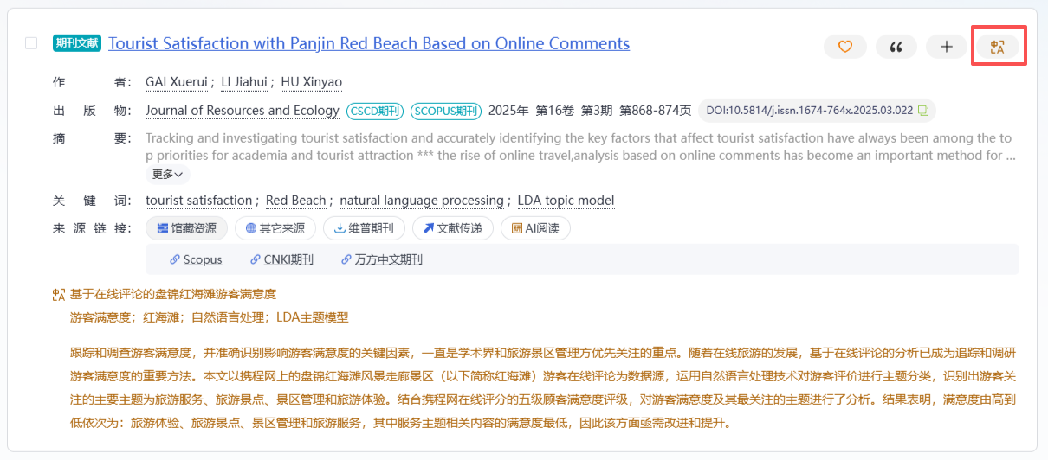The height and width of the screenshot is (460, 1048).
Task: Switch to 其它来源 source tab
Action: point(275,228)
